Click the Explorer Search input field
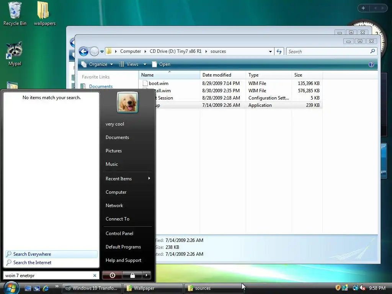This screenshot has width=392, height=294. (332, 52)
